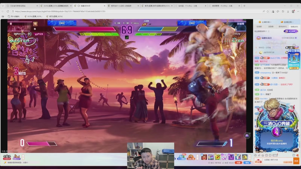This screenshot has height=169, width=301.
Task: Click the red icon at chat toolbar right
Action: pos(298,155)
